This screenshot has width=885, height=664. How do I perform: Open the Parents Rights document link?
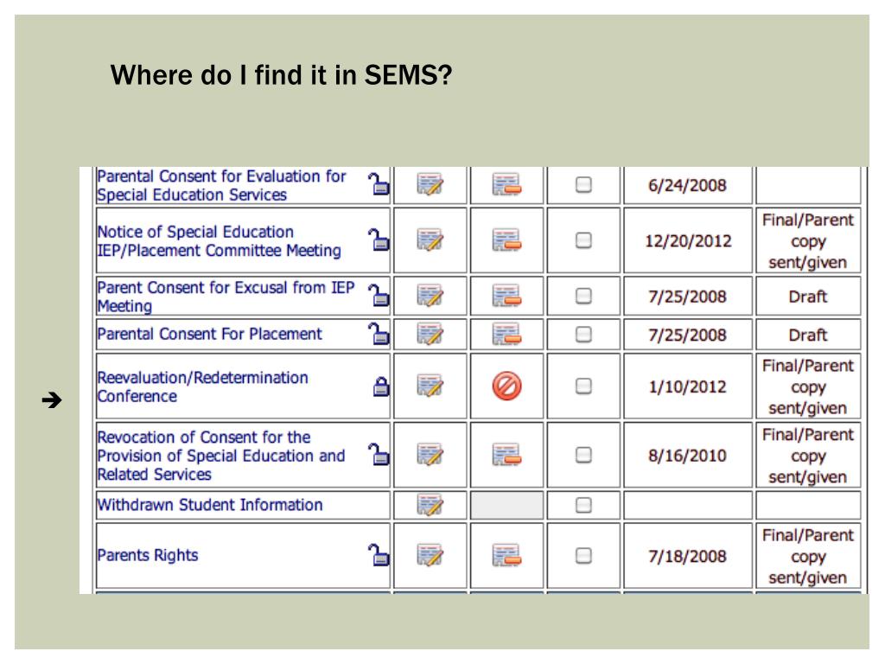point(148,556)
